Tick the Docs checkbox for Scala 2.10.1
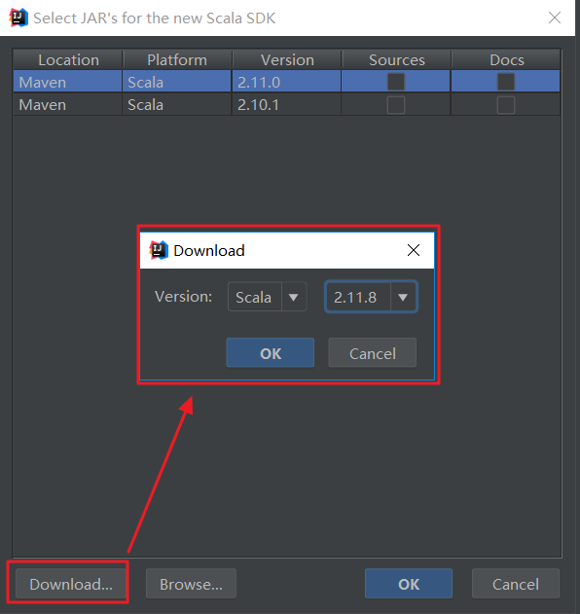580x614 pixels. tap(506, 105)
